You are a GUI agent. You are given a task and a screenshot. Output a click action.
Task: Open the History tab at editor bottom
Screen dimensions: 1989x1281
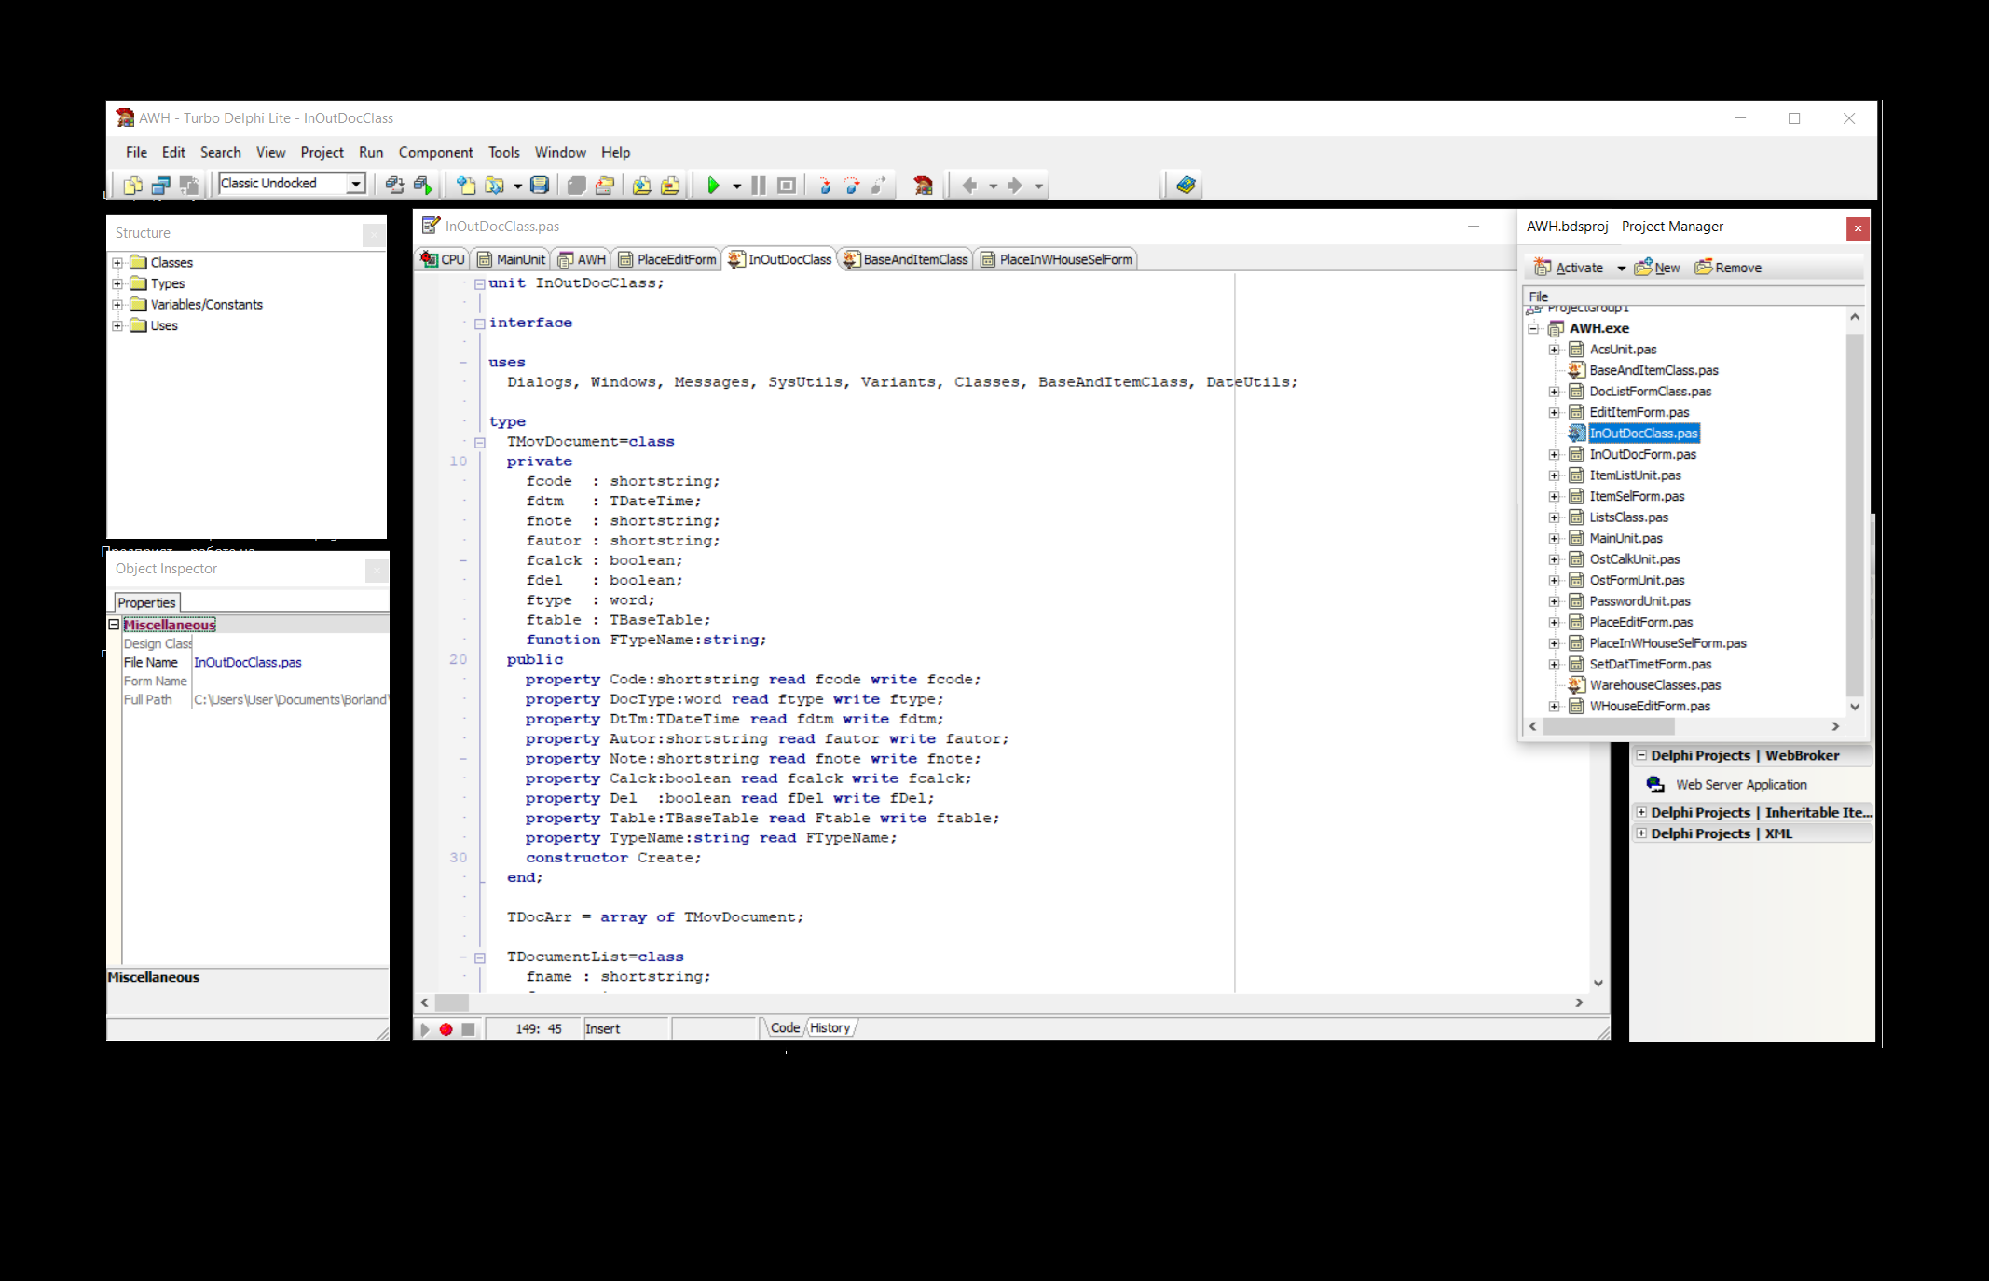point(830,1027)
